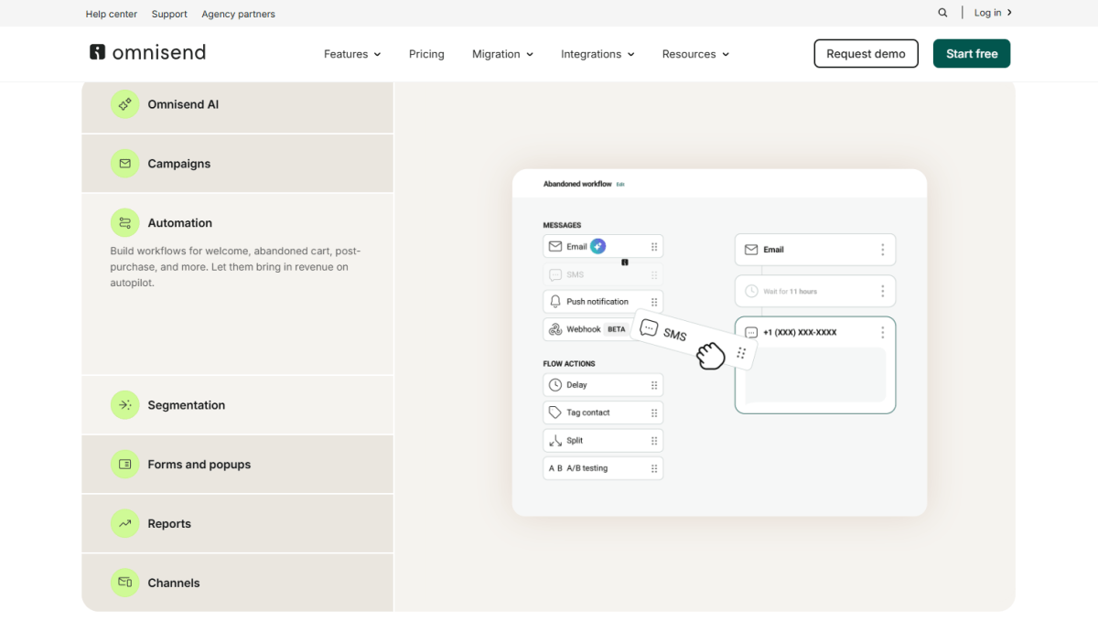Click the '+1 (XXX) XXX-XXXX' phone text

[800, 333]
